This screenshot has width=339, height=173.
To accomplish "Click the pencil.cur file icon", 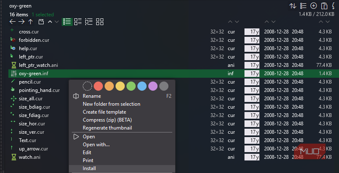I will [13, 81].
